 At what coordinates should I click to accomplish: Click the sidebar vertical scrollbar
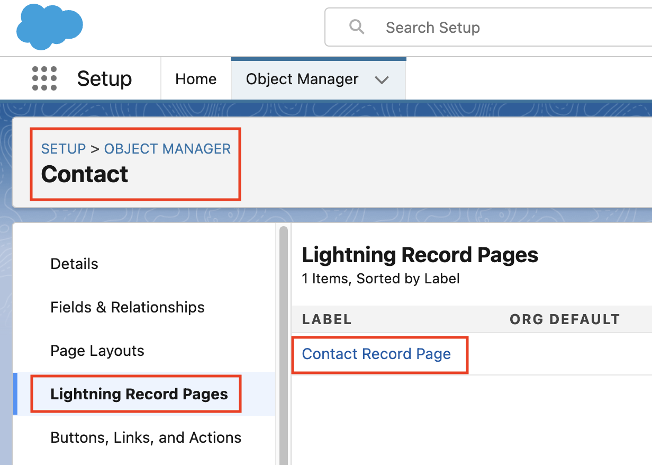click(x=284, y=344)
